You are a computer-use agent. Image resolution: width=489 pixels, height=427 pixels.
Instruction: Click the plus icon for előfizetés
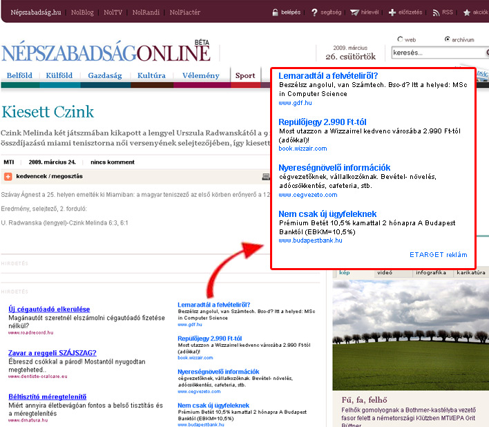click(x=392, y=12)
